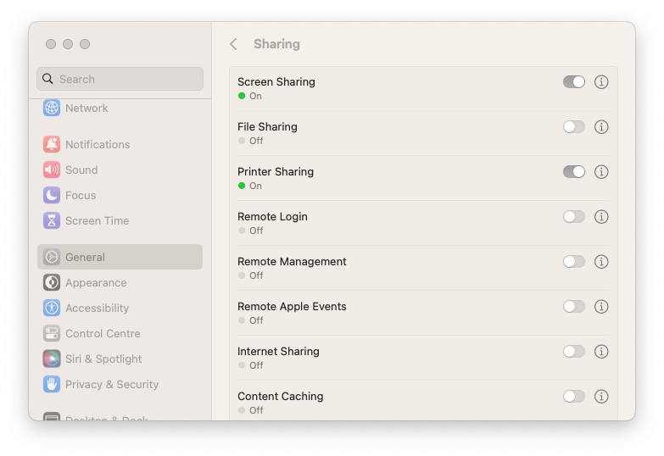Click the Content Caching label
The height and width of the screenshot is (456, 664).
281,396
